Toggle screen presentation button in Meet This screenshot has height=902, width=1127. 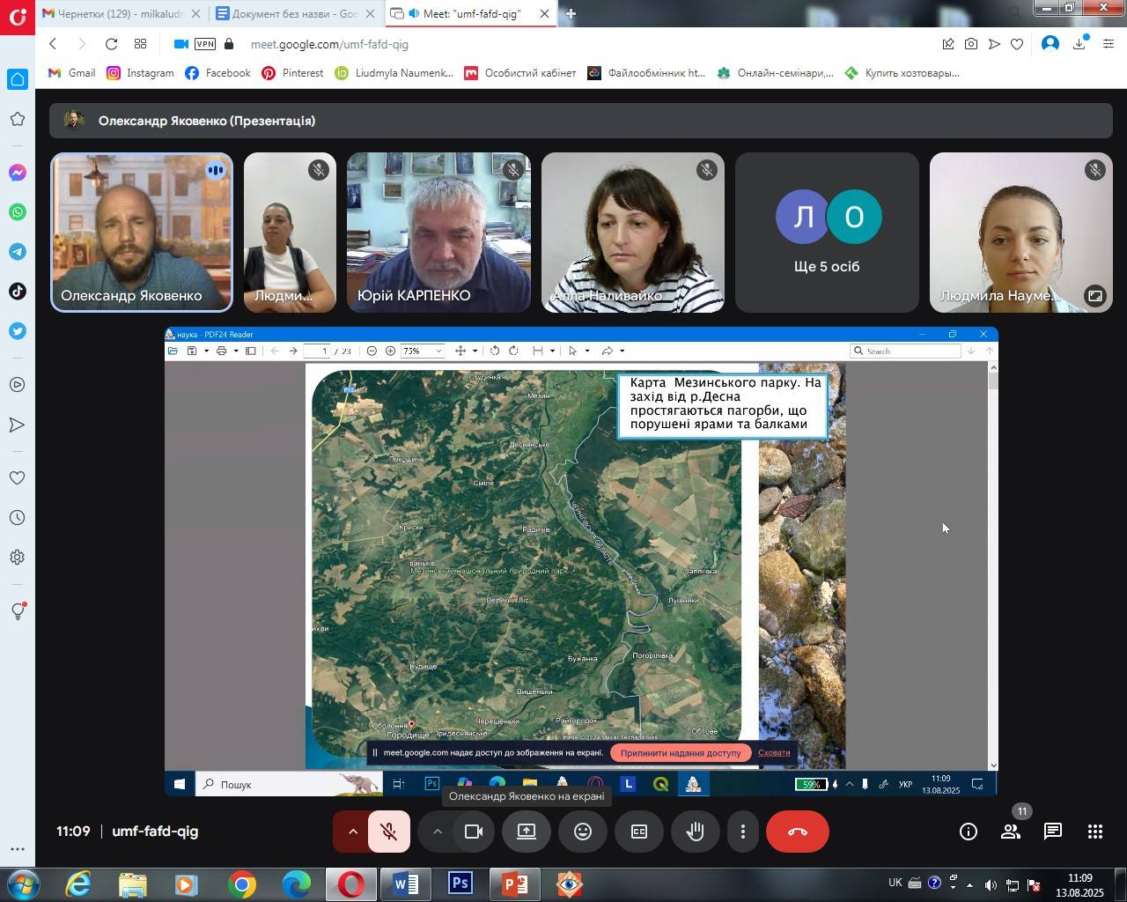[527, 832]
